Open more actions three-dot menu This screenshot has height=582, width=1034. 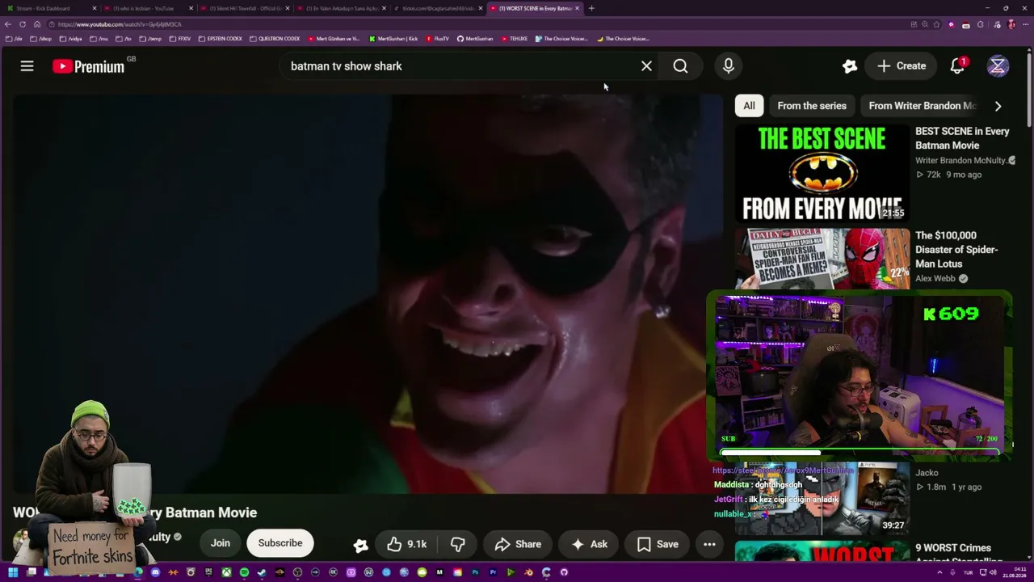709,544
